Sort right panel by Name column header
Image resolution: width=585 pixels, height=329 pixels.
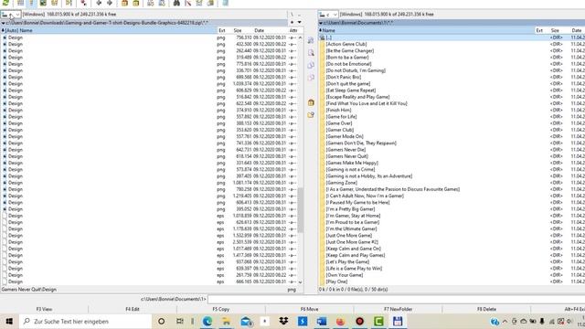tap(427, 30)
